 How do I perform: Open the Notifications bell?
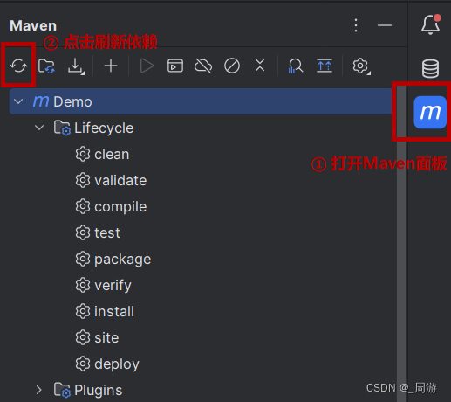(431, 24)
